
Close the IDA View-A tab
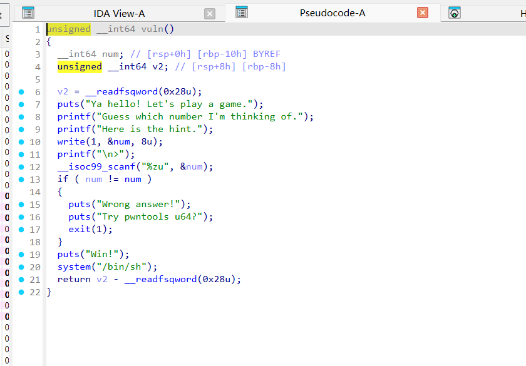pyautogui.click(x=210, y=14)
